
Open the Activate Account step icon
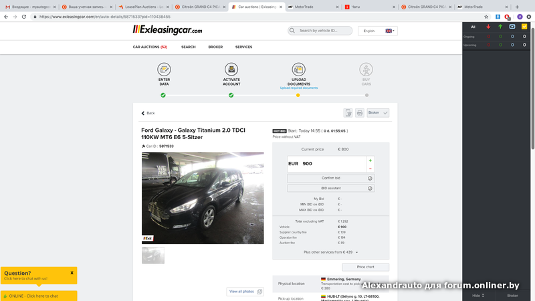[x=231, y=70]
